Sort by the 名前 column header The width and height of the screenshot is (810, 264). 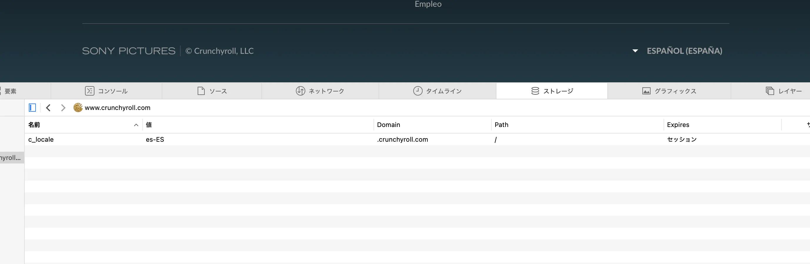(x=83, y=125)
